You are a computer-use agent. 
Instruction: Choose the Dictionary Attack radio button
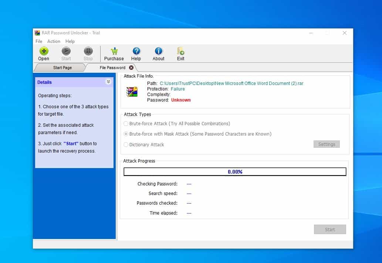126,145
